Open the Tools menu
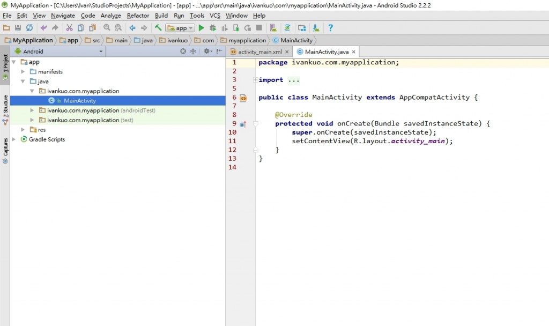This screenshot has height=326, width=549. [197, 16]
